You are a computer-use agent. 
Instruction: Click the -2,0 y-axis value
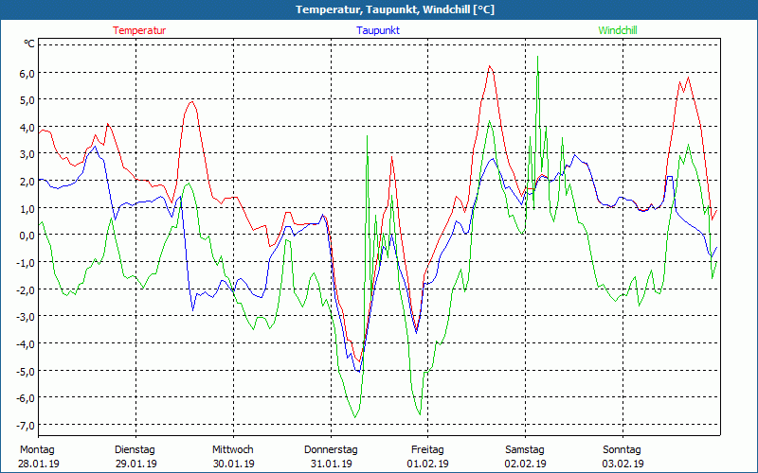pyautogui.click(x=26, y=290)
